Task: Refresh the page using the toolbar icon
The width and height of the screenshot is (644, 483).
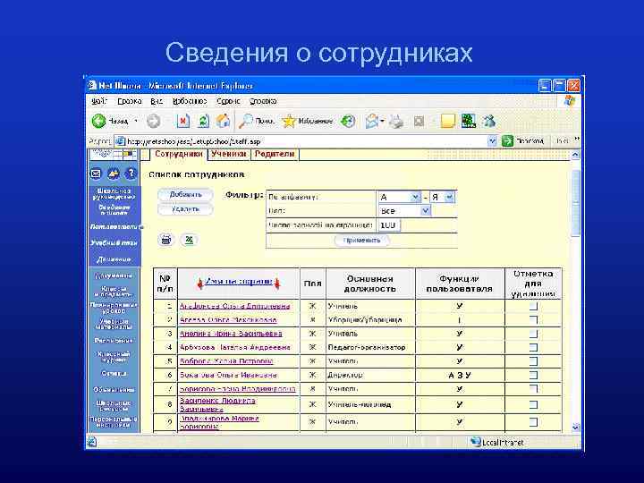Action: (x=203, y=121)
